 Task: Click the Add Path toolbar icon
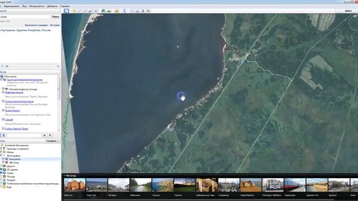tap(85, 11)
